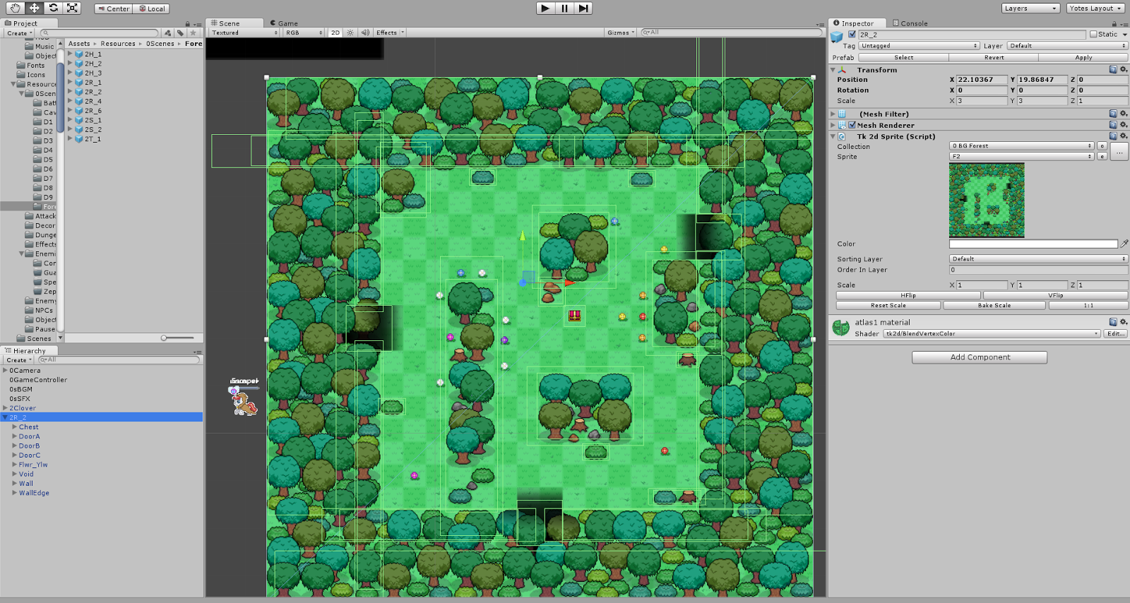
Task: Toggle Local handle orientation
Action: point(152,8)
